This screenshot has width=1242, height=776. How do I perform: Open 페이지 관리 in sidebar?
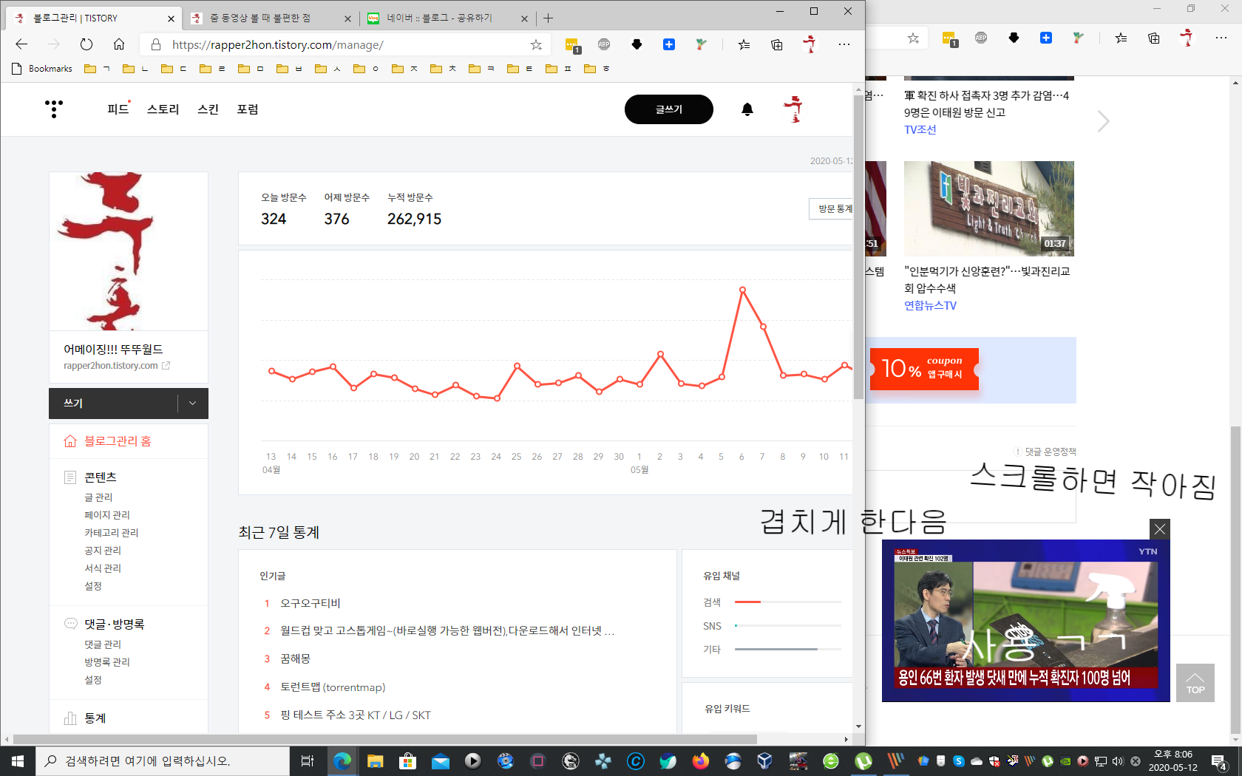[107, 515]
